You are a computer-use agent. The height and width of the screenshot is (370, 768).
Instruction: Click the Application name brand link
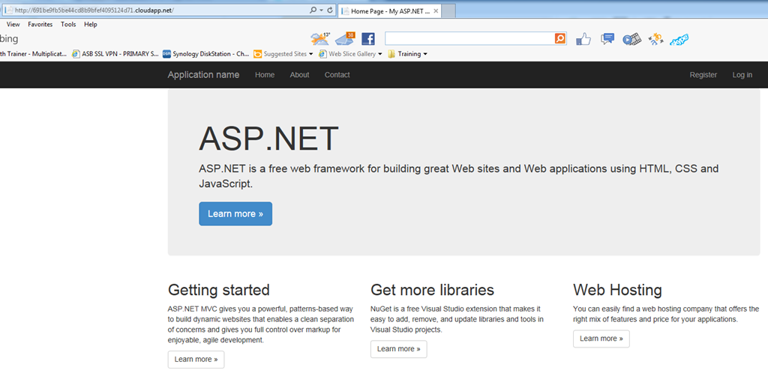pos(203,75)
